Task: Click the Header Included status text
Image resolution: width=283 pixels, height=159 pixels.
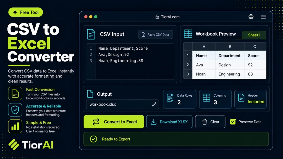Action: 256,102
